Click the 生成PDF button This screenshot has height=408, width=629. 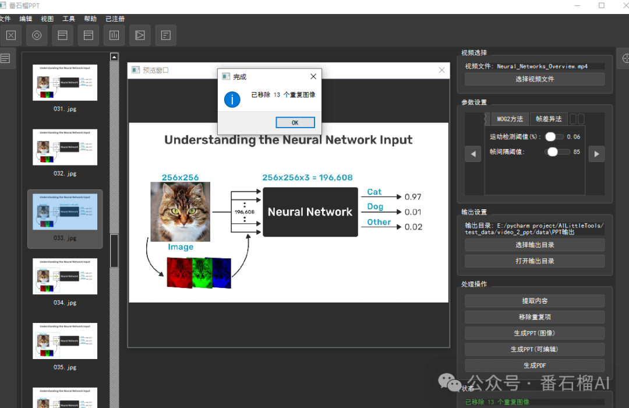[x=535, y=365]
